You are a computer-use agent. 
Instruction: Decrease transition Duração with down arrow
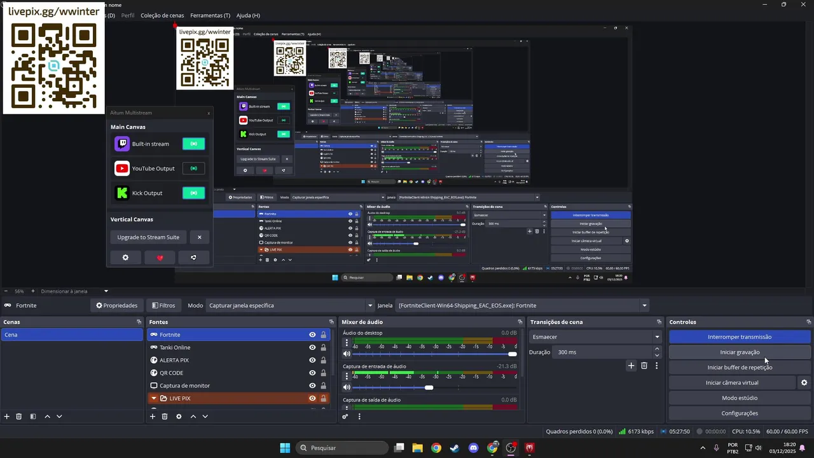pyautogui.click(x=657, y=355)
